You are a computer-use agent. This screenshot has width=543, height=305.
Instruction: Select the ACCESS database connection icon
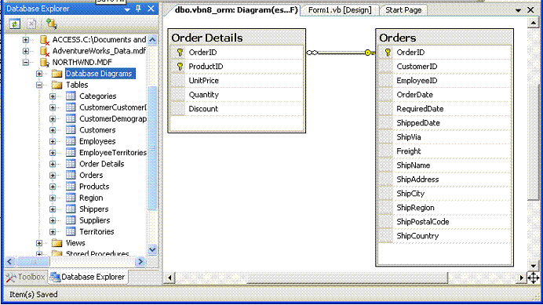[x=45, y=40]
